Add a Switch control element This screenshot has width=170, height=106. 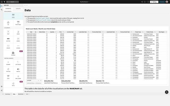(x=18, y=70)
